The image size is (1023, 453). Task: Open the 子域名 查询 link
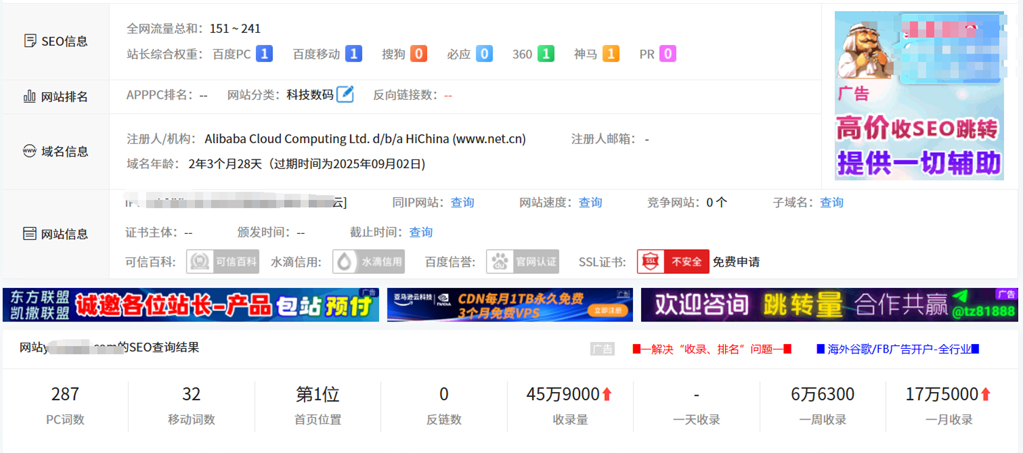pyautogui.click(x=832, y=202)
